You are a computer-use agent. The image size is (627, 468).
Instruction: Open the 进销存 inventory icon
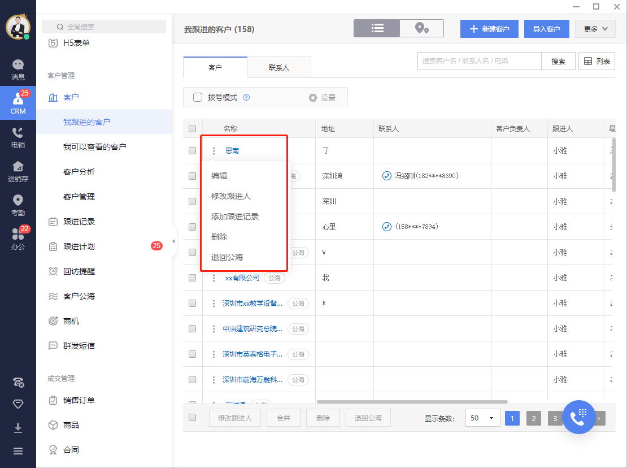click(x=18, y=172)
